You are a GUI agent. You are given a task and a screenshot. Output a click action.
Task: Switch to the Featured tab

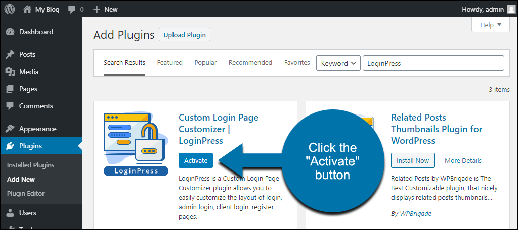pos(170,62)
